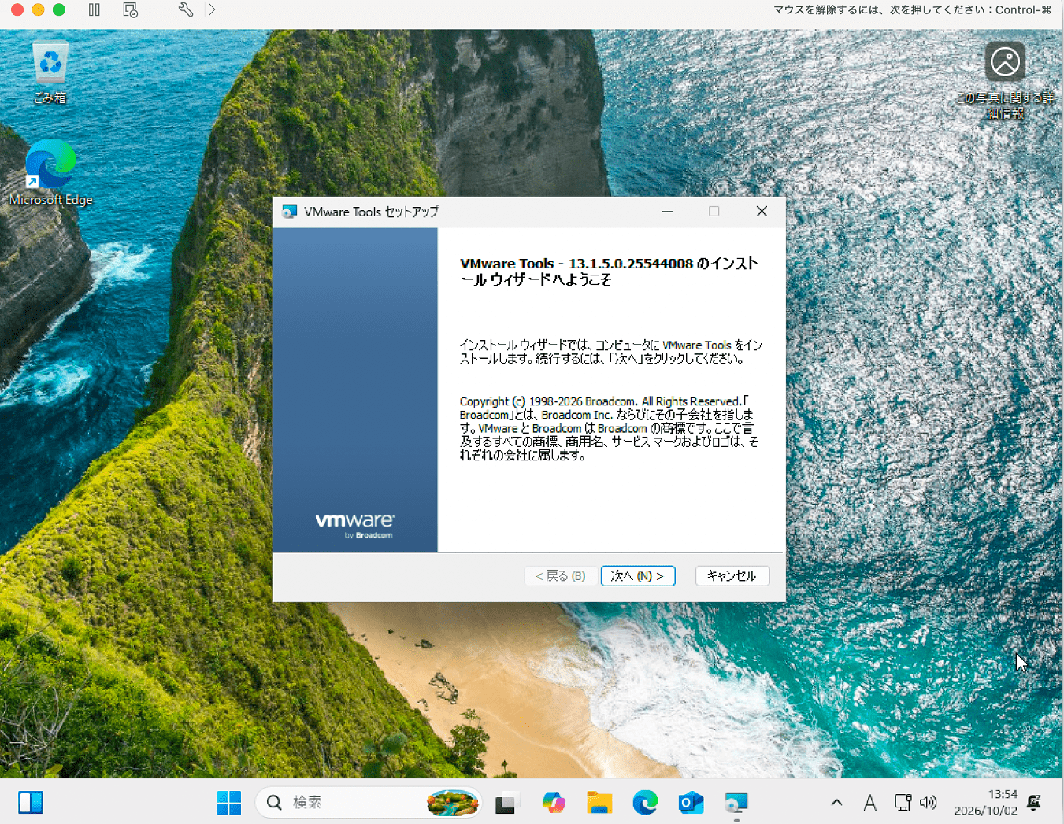Click the キャンセル button in setup
Viewport: 1064px width, 824px height.
732,576
